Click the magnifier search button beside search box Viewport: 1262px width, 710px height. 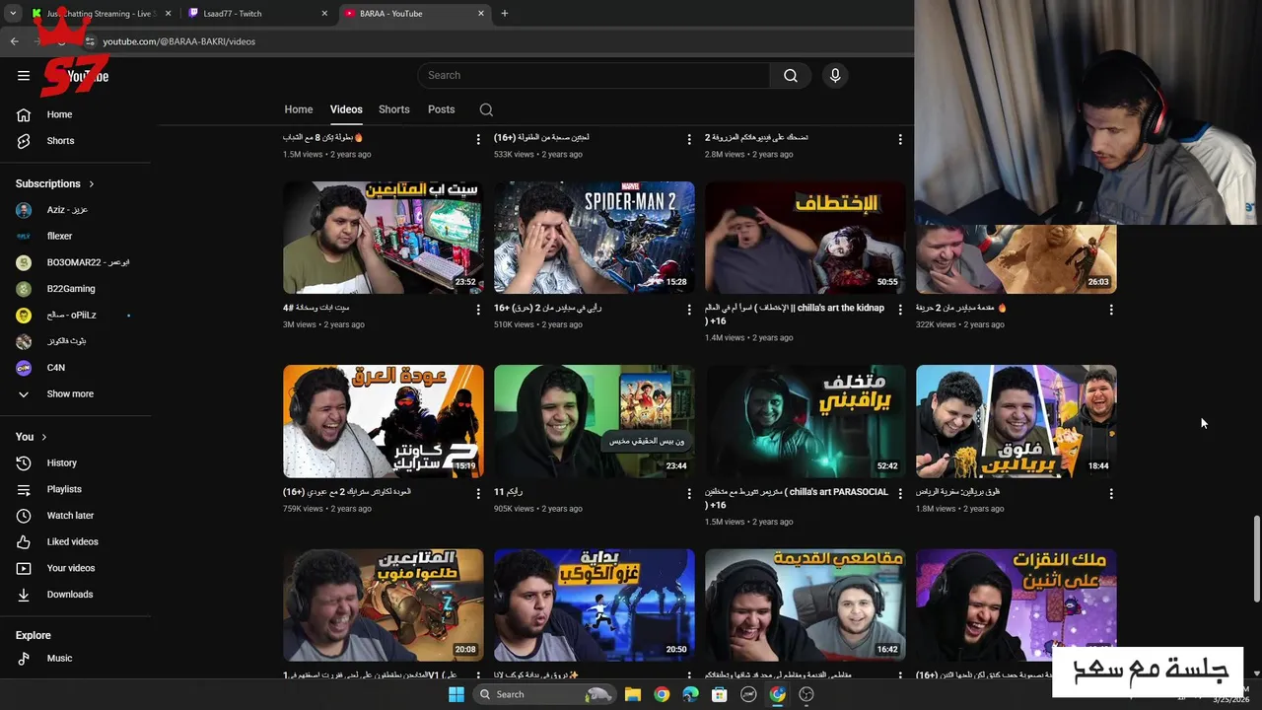coord(791,76)
